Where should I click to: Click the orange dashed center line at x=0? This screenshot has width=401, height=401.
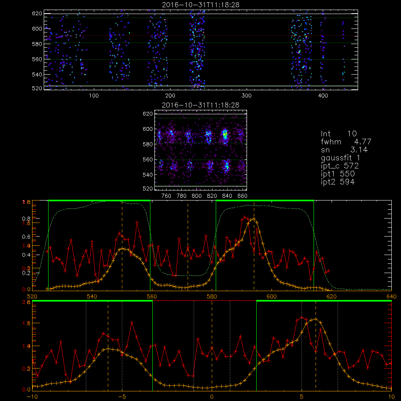212,346
